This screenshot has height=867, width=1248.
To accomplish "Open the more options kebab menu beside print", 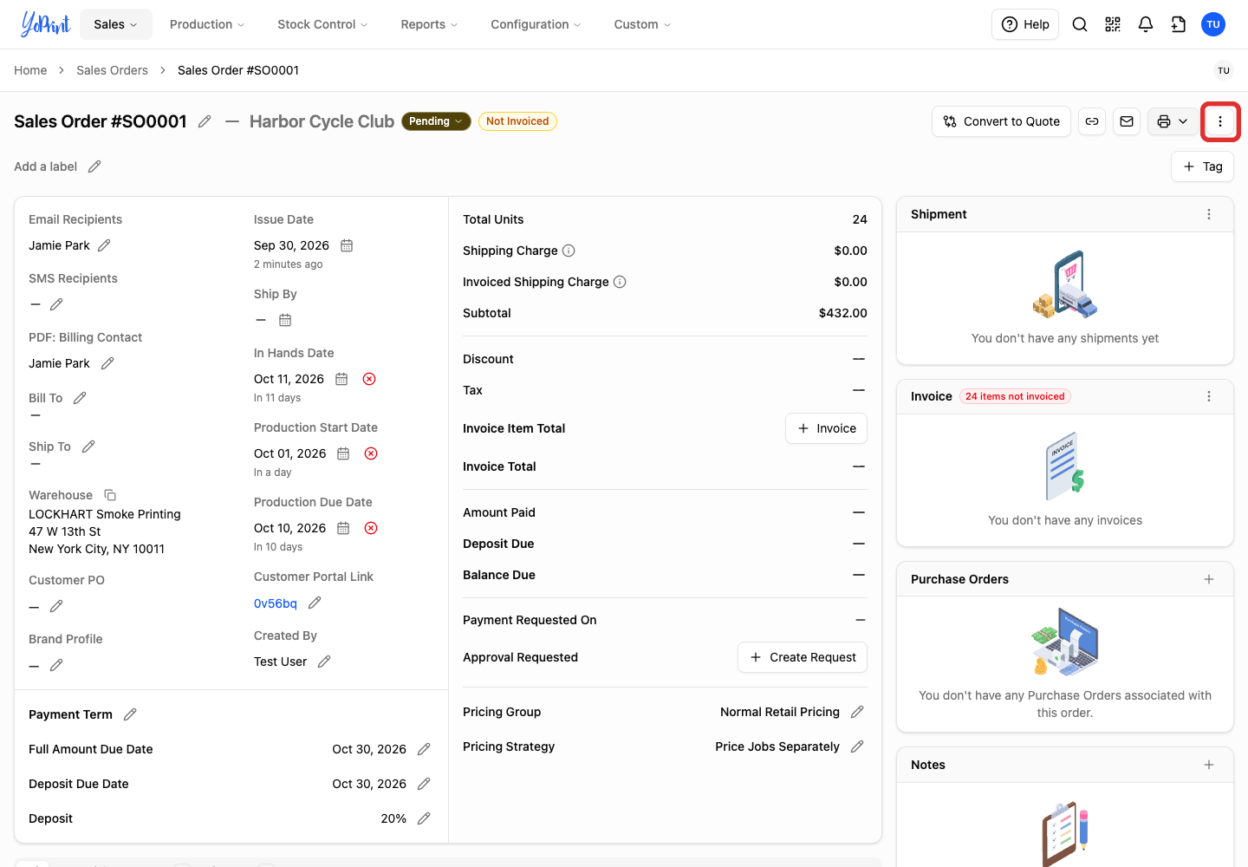I will point(1220,121).
